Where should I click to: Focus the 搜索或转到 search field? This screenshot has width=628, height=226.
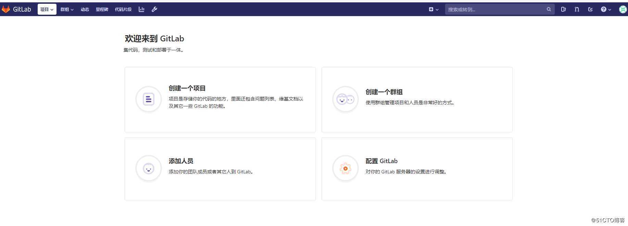point(500,9)
